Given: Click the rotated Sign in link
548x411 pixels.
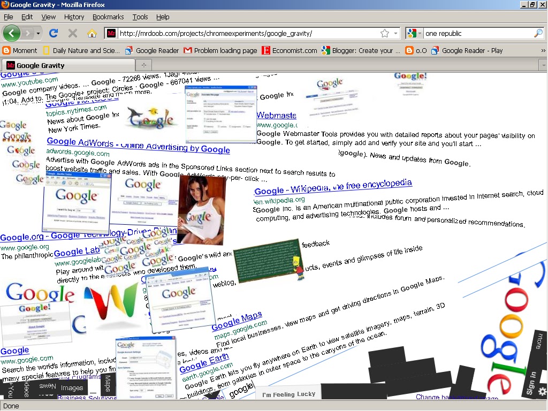Looking at the screenshot, I should pos(532,383).
